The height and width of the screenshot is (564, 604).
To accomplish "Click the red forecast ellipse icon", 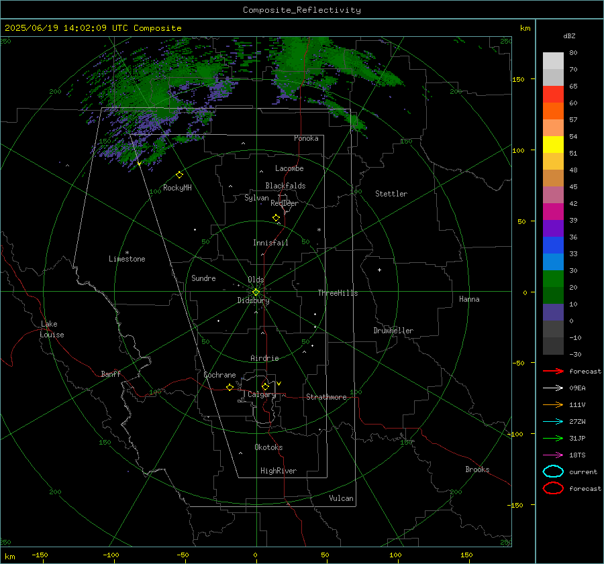I will point(553,488).
